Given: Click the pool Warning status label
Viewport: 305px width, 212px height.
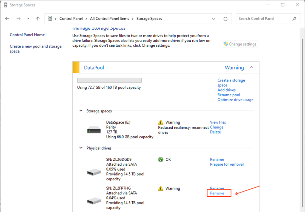Looking at the screenshot, I should tap(234, 67).
